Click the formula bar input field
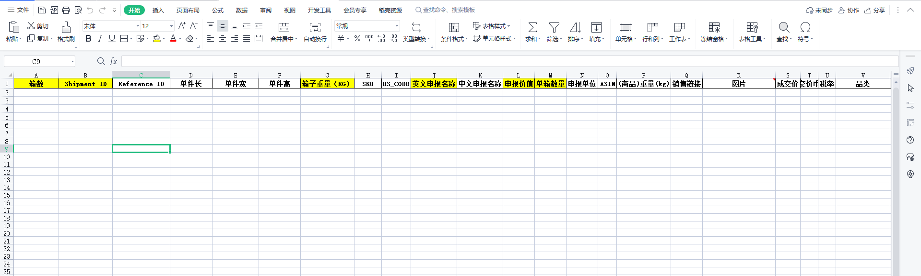The width and height of the screenshot is (921, 276). tap(510, 61)
